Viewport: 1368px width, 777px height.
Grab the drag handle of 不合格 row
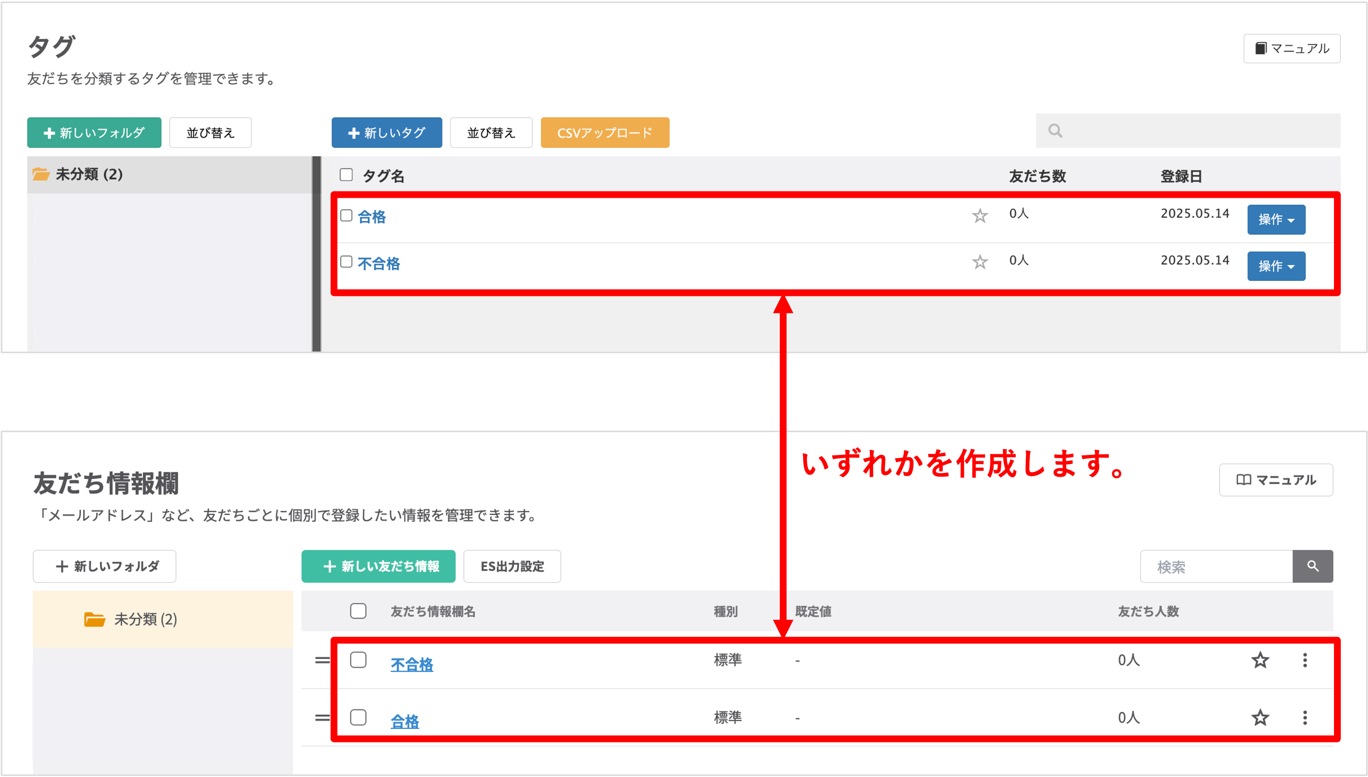point(322,660)
